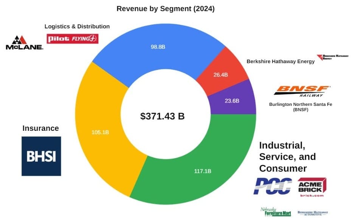Click the Nebraska Furniture Mart logo
Image resolution: width=352 pixels, height=220 pixels.
276,212
